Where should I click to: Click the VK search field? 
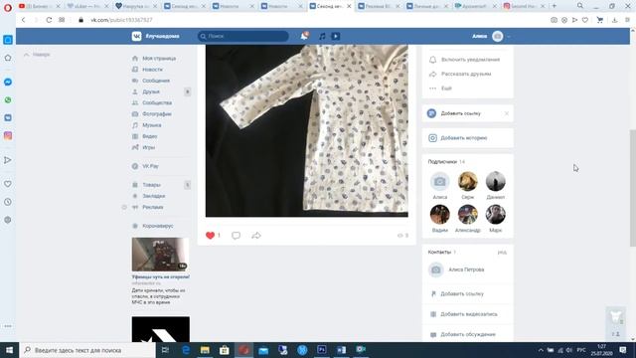coord(243,36)
